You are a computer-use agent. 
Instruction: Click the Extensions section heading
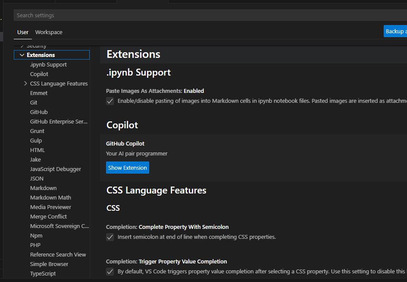(x=133, y=54)
